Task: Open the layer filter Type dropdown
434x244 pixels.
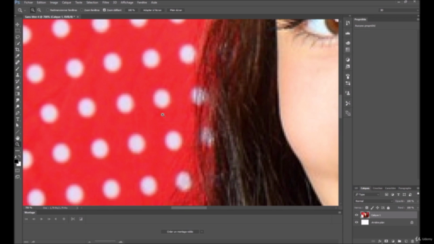Action: (368, 195)
